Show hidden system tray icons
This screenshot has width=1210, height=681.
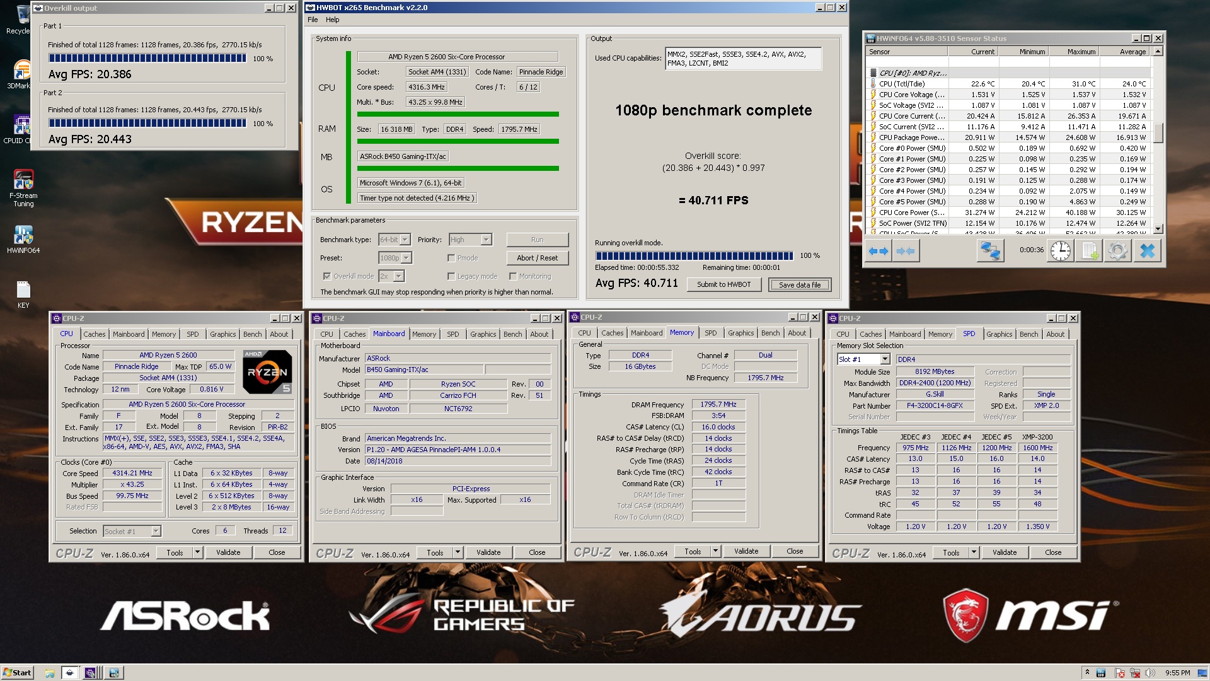pyautogui.click(x=1086, y=672)
